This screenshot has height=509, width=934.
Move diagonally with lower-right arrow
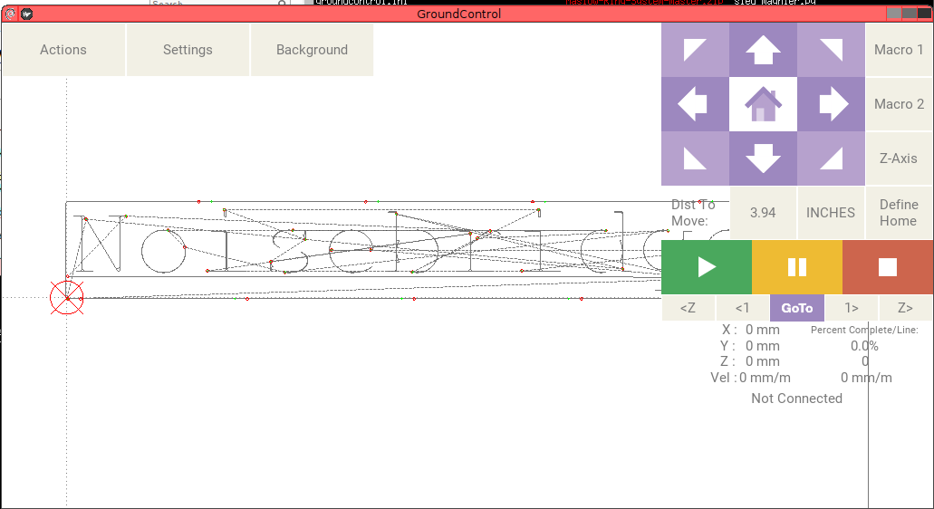[831, 158]
